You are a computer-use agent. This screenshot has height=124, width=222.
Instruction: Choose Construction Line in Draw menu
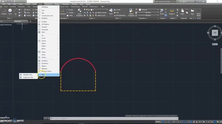click(48, 15)
